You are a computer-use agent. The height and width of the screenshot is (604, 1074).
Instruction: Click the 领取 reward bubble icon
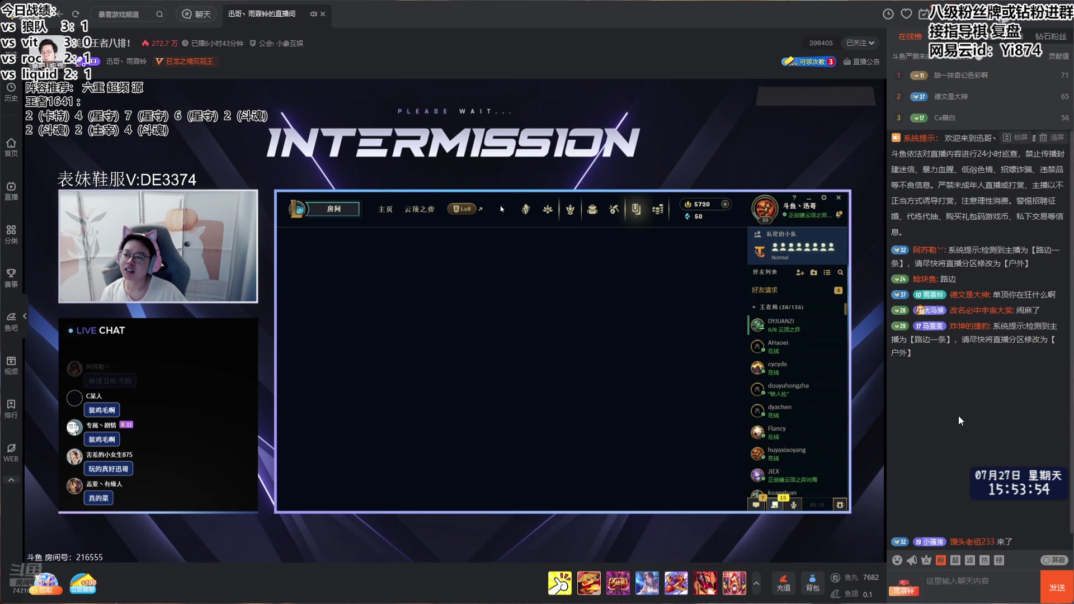[x=47, y=583]
